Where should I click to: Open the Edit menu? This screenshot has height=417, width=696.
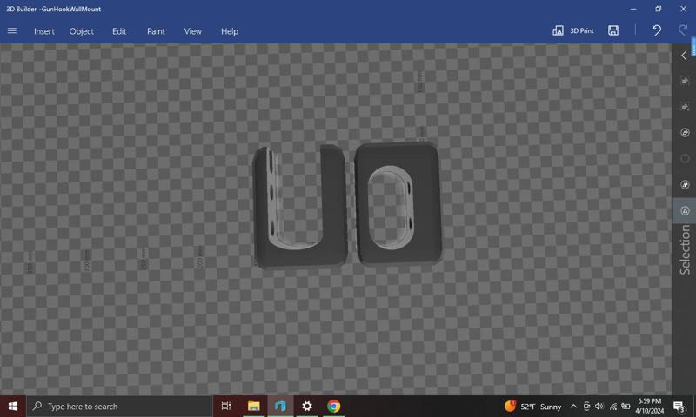119,31
